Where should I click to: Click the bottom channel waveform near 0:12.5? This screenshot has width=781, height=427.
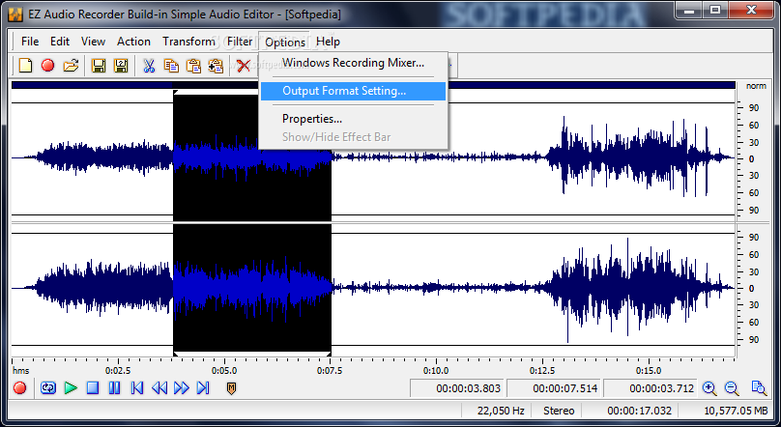tap(542, 288)
